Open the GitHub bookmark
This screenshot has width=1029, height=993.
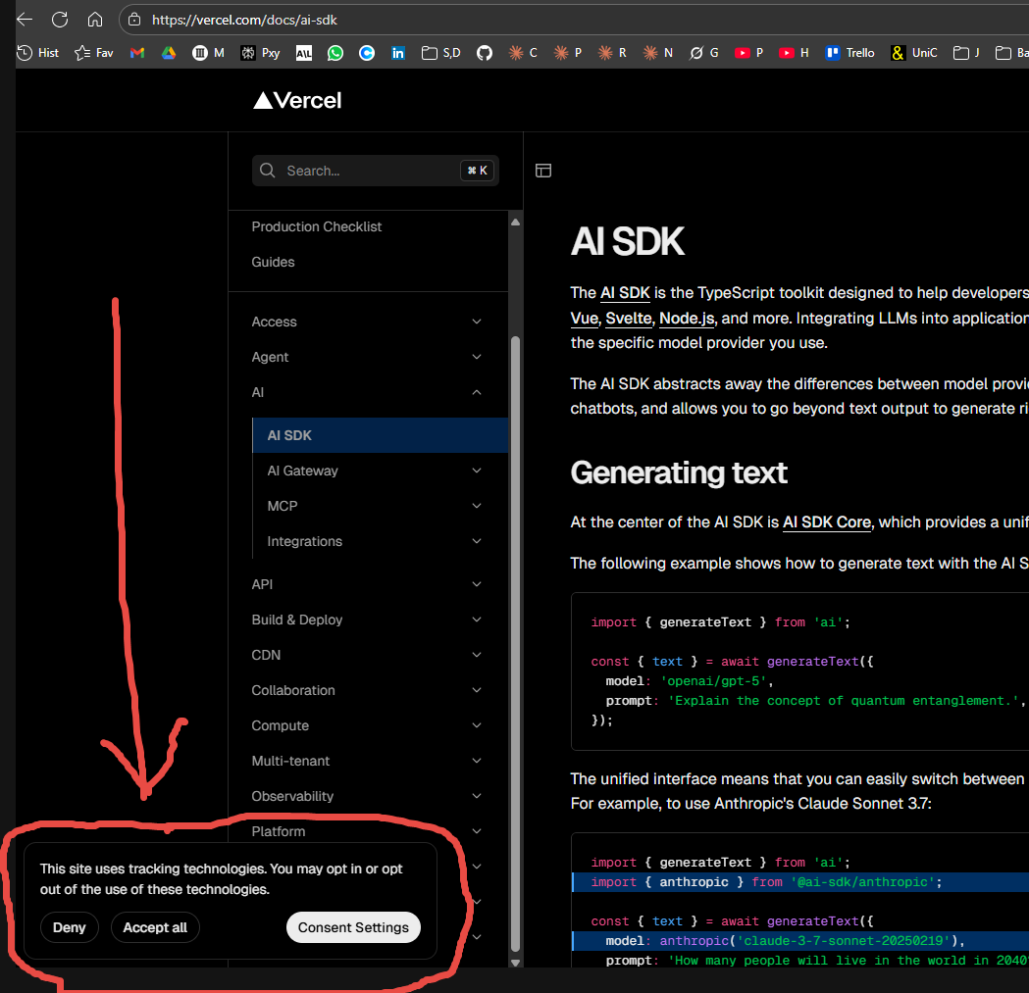point(485,53)
